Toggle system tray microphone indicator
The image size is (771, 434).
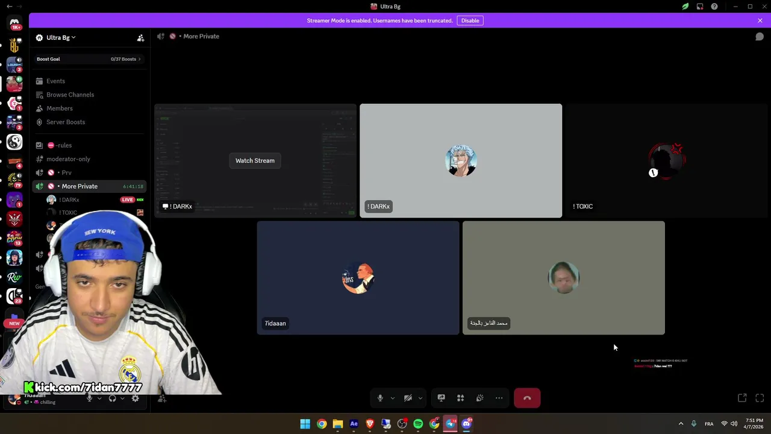pos(694,424)
